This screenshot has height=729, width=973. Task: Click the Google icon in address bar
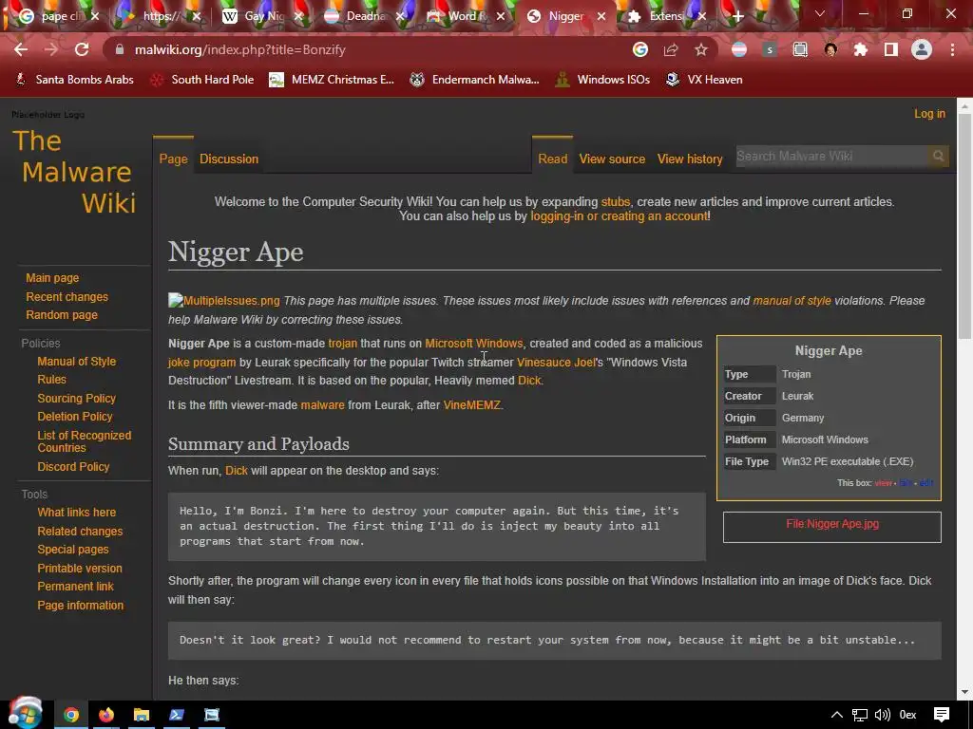coord(640,49)
